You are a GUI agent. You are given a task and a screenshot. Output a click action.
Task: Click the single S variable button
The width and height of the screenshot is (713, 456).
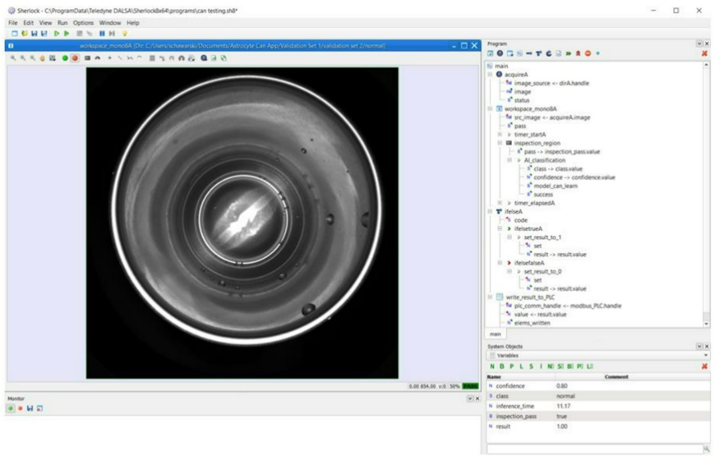531,367
